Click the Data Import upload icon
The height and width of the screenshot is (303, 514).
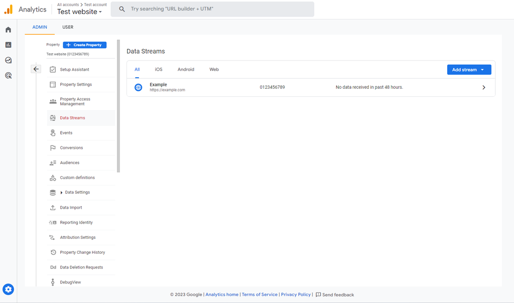[x=53, y=207]
